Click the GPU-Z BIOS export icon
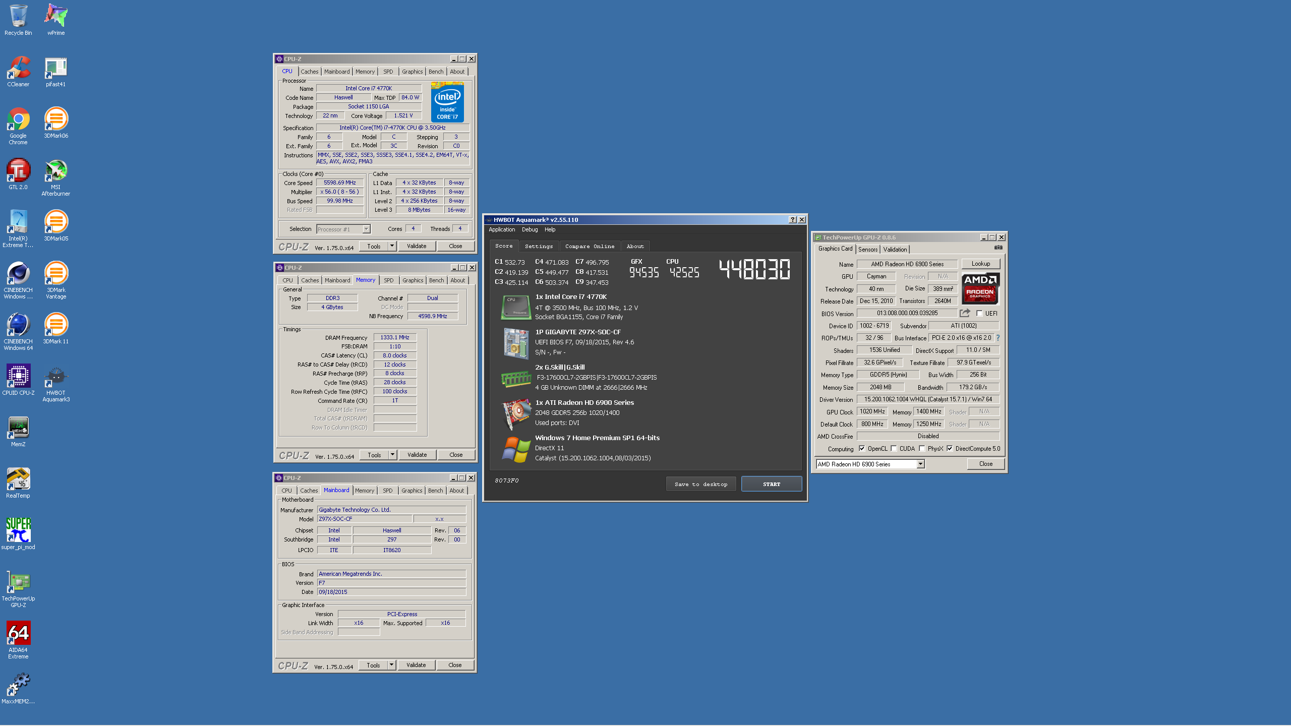1291x726 pixels. 965,313
